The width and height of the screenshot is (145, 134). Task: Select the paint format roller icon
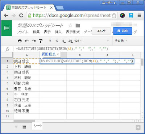click(x=41, y=41)
